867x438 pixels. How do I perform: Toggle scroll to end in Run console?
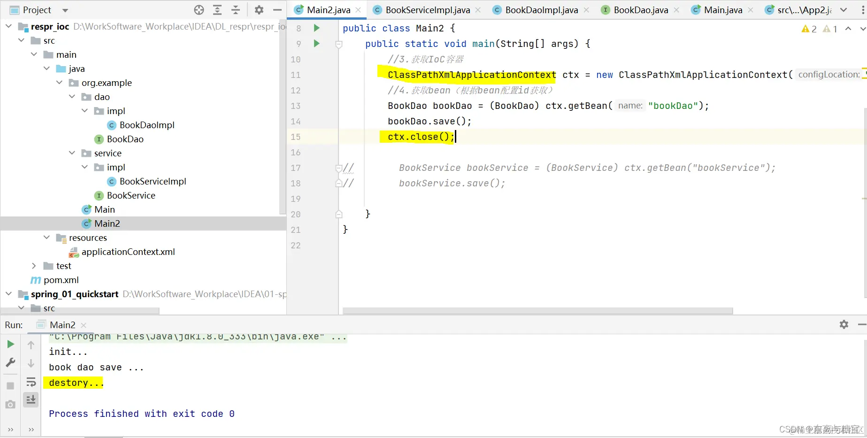31,400
